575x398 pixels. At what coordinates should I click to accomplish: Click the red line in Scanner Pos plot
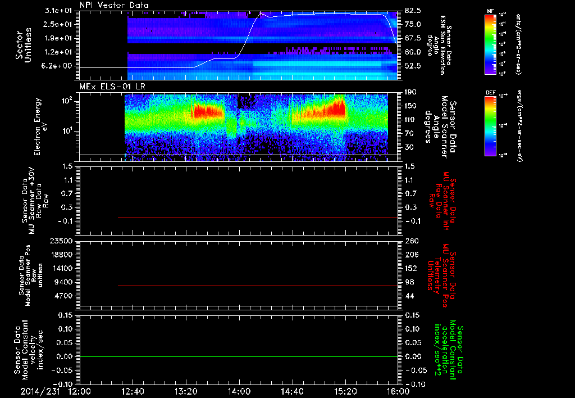[257, 286]
